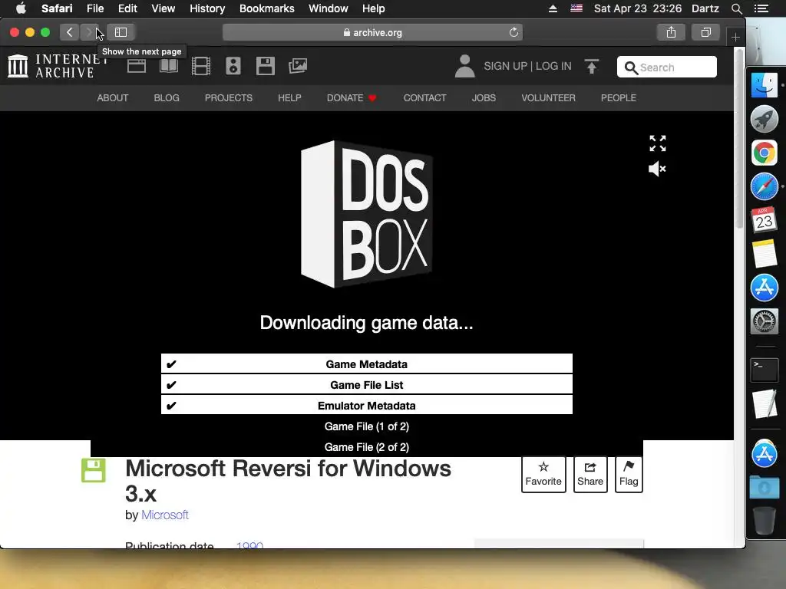Image resolution: width=786 pixels, height=589 pixels.
Task: Focus the Internet Archive search field
Action: pos(667,67)
